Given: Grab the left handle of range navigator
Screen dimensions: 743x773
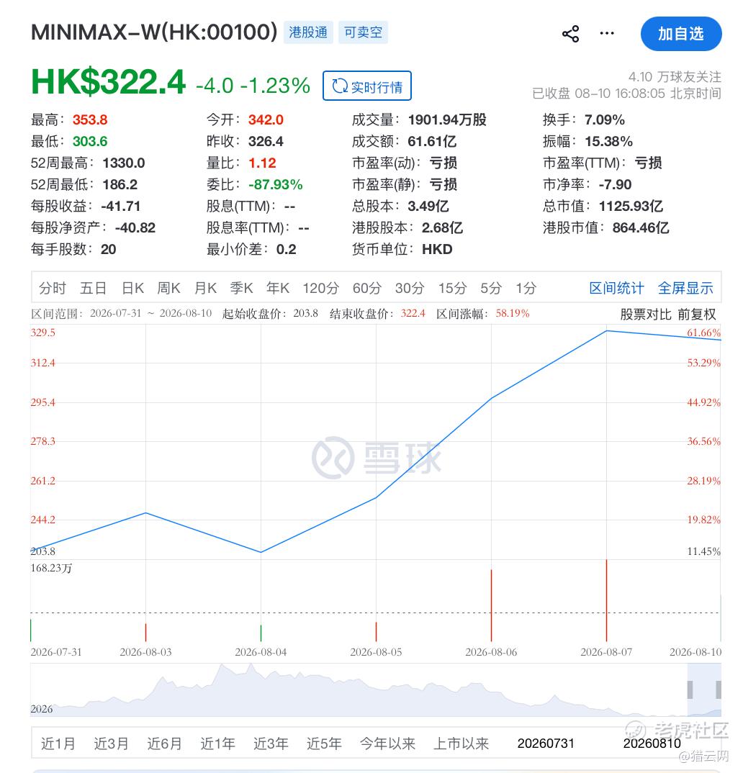Looking at the screenshot, I should (690, 690).
